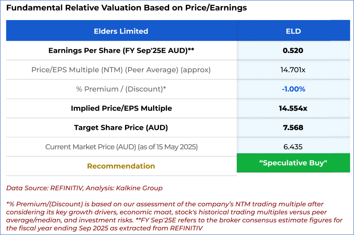Click the 6.435 market price value
354x235 pixels.
(x=293, y=147)
